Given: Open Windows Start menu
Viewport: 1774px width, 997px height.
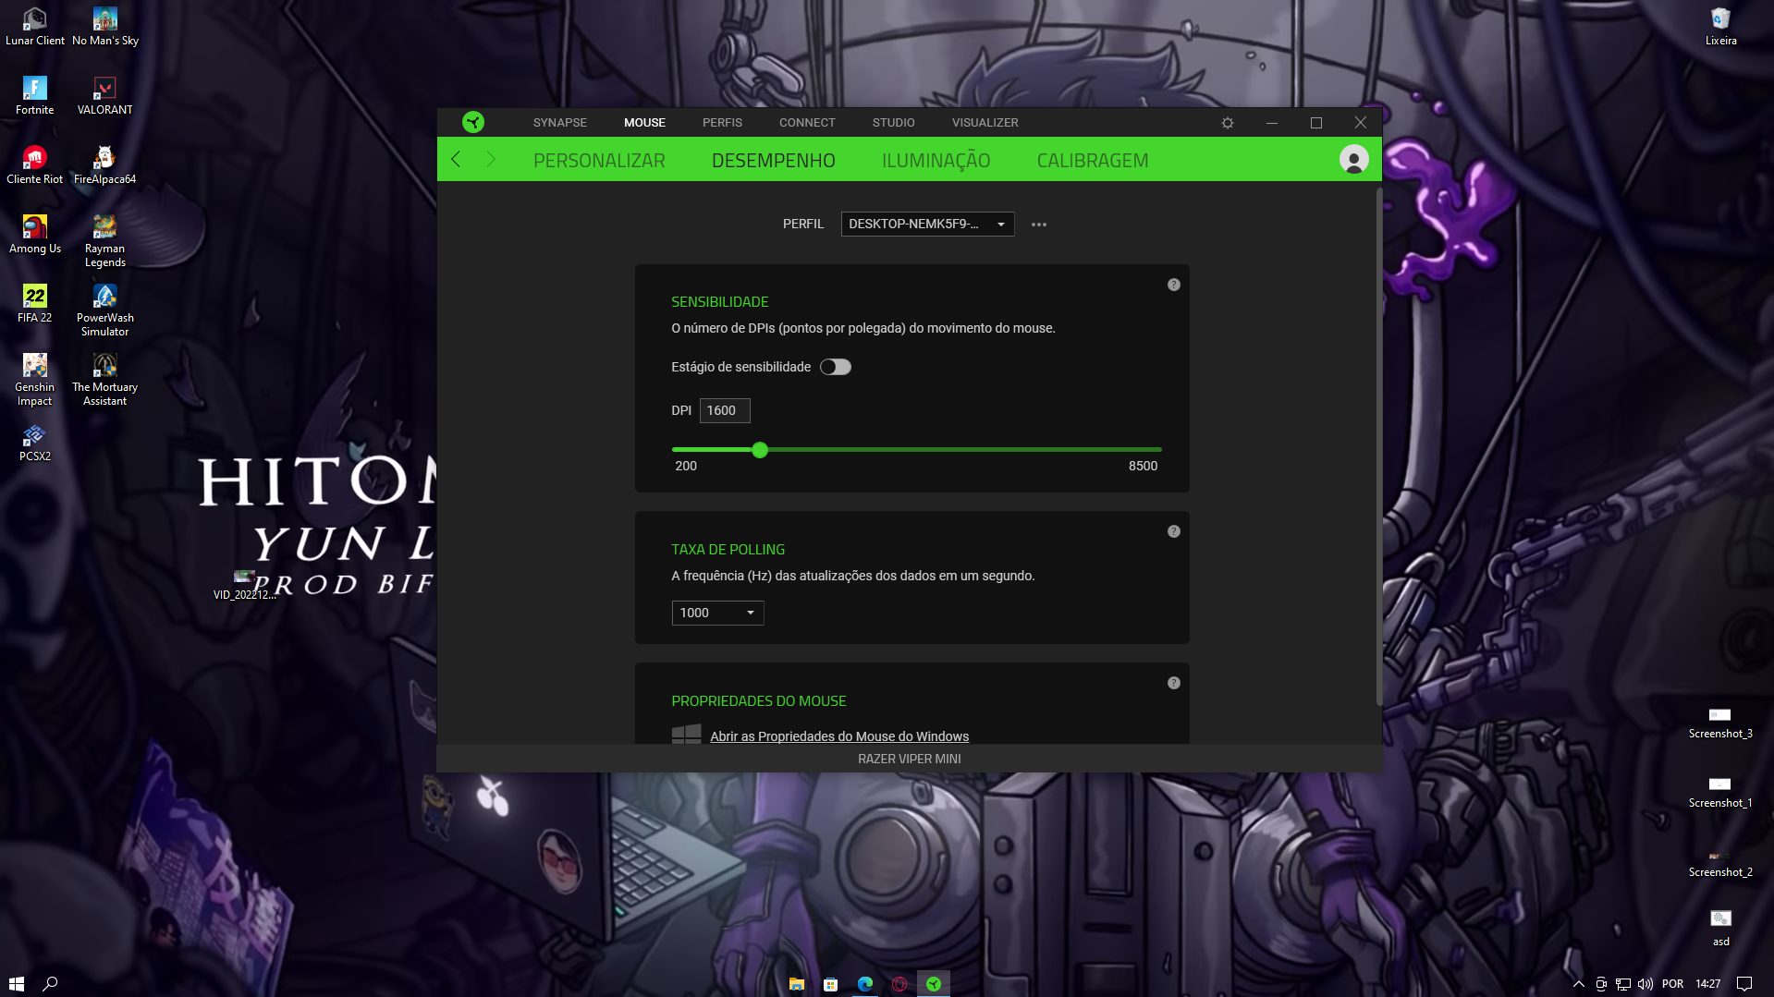Looking at the screenshot, I should [16, 984].
